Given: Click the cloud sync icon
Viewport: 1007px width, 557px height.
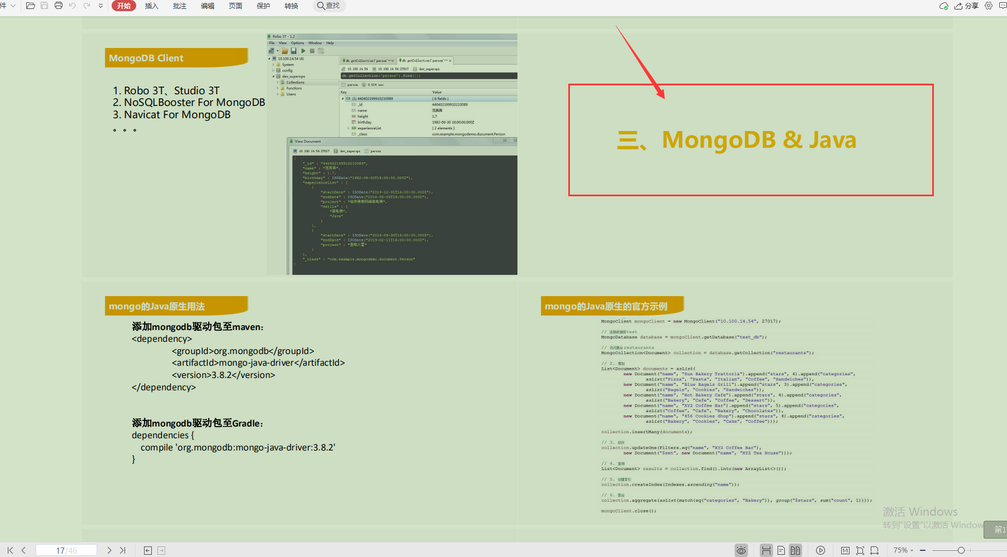Looking at the screenshot, I should tap(944, 6).
